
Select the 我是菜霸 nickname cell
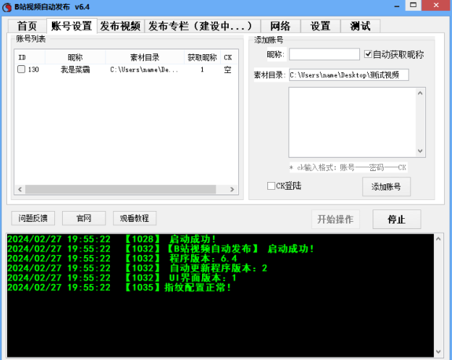75,70
